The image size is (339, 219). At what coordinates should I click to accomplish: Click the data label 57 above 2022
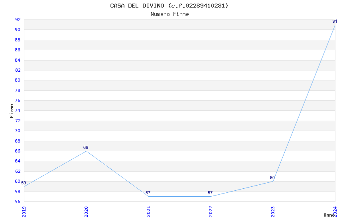click(x=210, y=193)
